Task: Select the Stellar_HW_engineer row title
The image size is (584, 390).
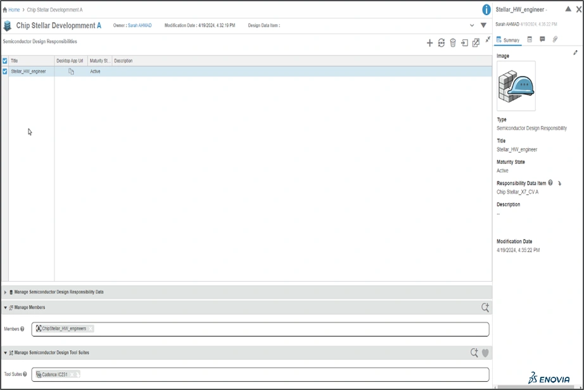Action: (x=29, y=72)
